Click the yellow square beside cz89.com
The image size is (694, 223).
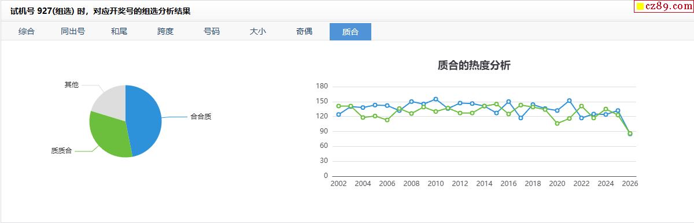(x=640, y=6)
